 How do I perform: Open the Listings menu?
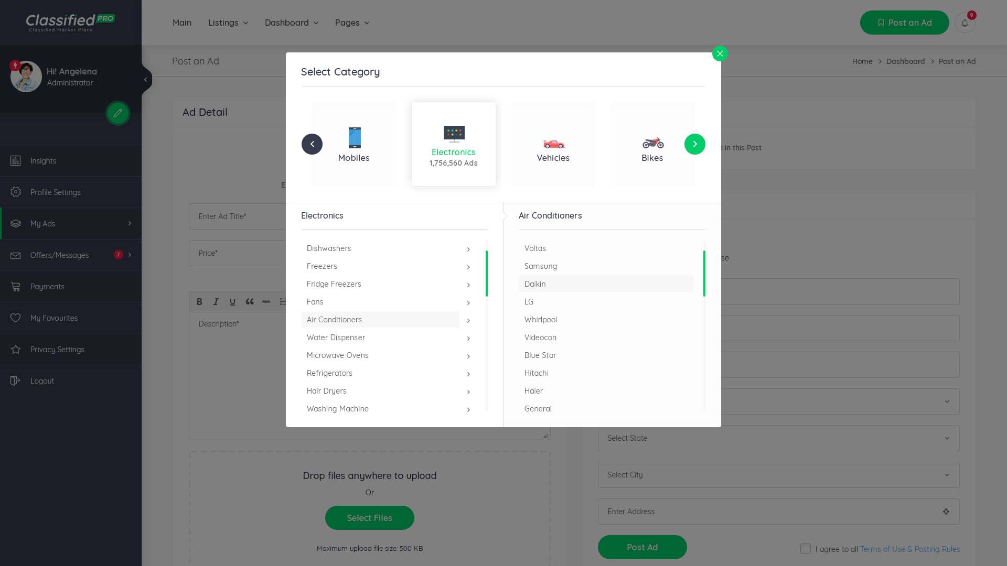tap(228, 23)
